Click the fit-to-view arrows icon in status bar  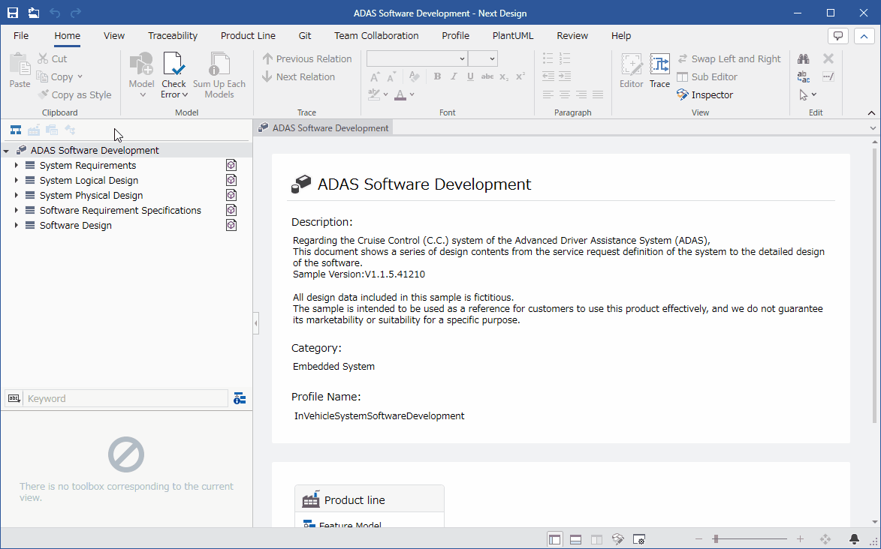[x=825, y=539]
